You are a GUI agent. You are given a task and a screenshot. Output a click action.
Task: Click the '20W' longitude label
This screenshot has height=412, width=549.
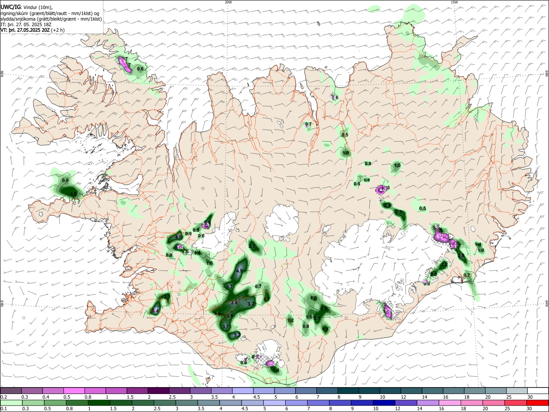pos(228,2)
